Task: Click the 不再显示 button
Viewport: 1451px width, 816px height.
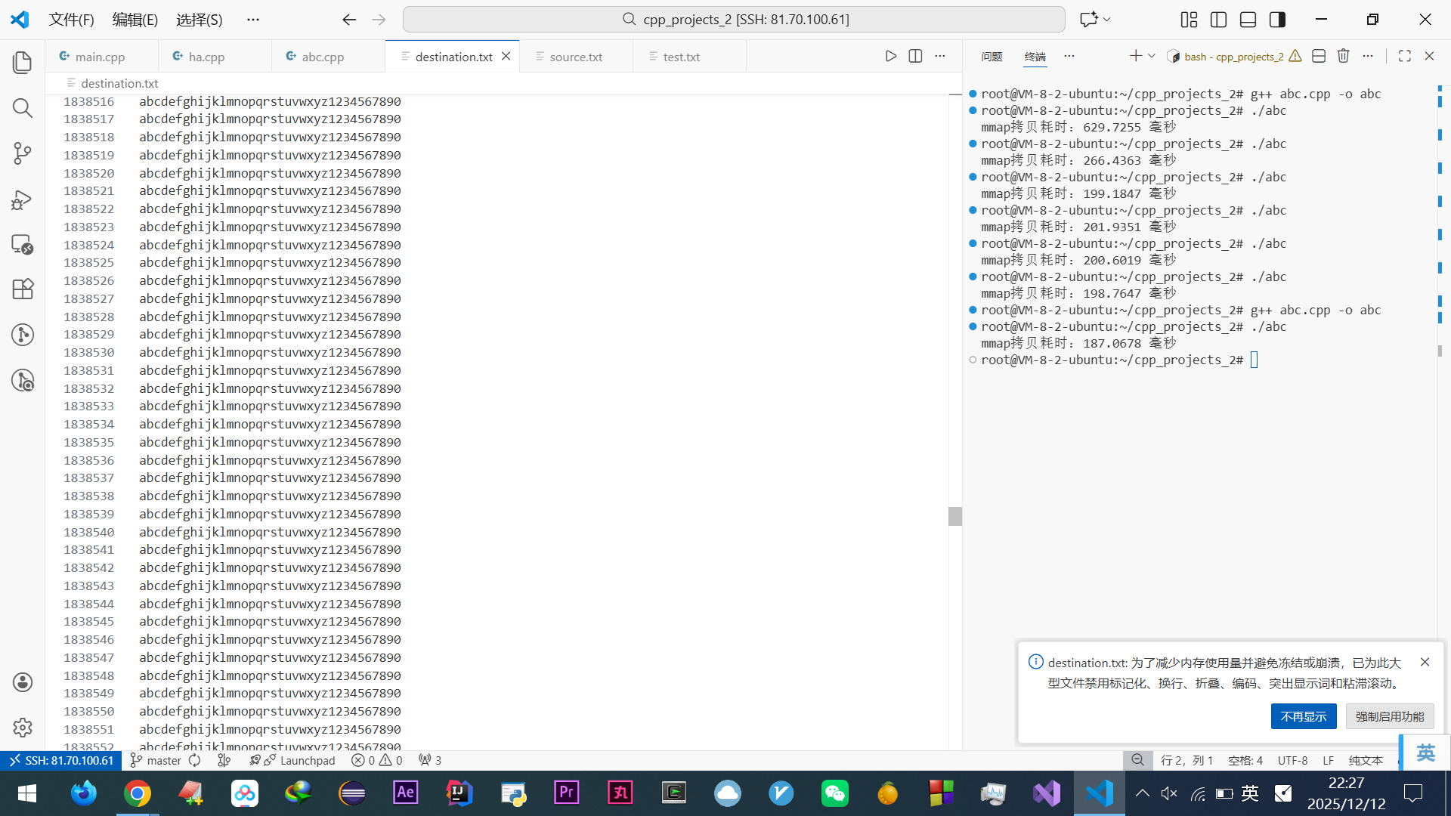Action: coord(1303,716)
